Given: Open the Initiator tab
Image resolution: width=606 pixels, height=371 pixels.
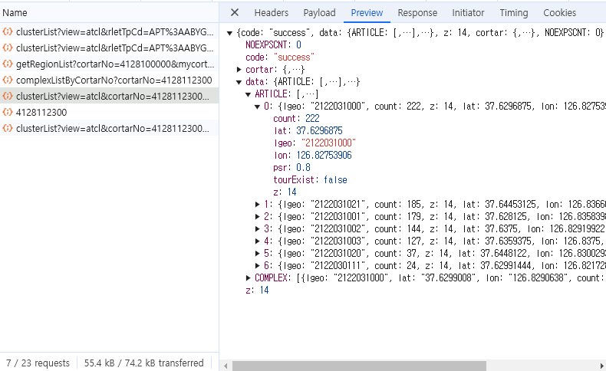Looking at the screenshot, I should 468,13.
